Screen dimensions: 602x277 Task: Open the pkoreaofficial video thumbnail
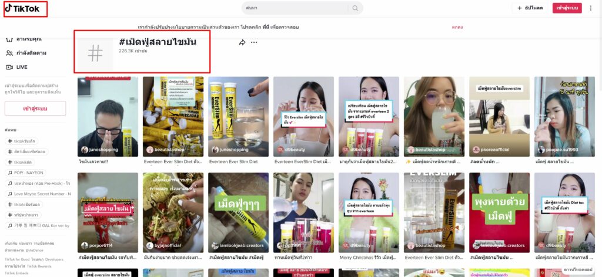pyautogui.click(x=499, y=116)
